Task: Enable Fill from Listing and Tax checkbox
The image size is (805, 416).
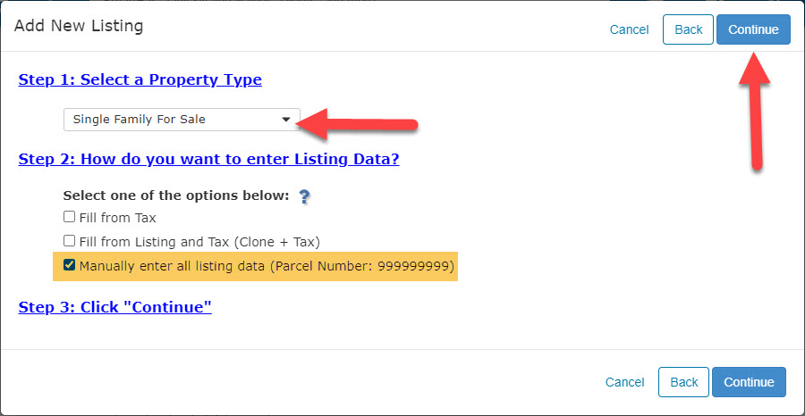Action: (69, 241)
